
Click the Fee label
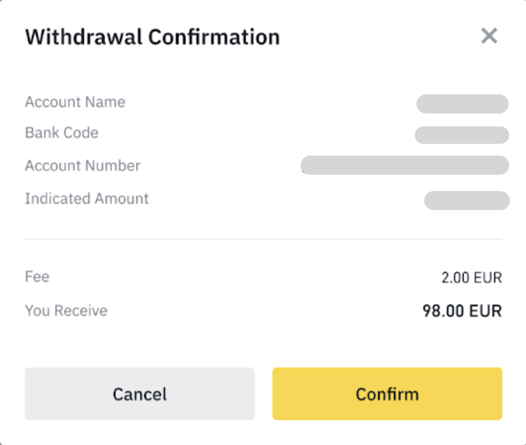click(x=37, y=276)
